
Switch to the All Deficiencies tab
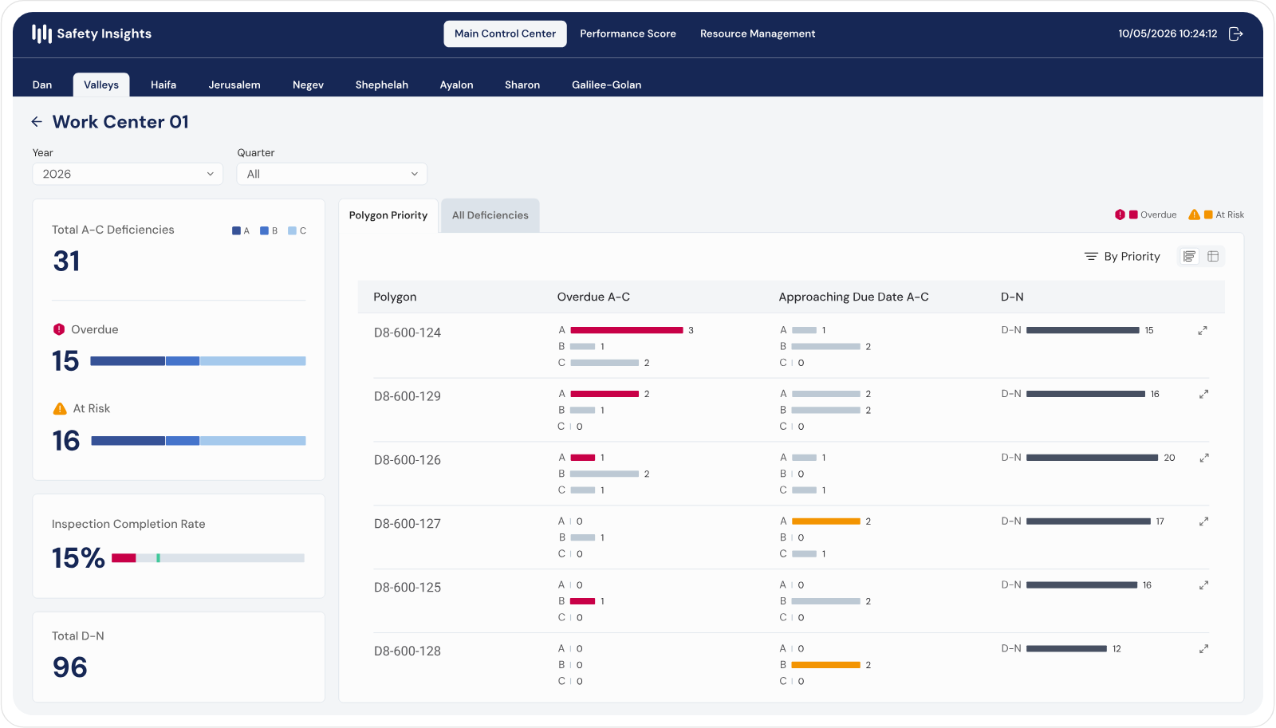(490, 215)
